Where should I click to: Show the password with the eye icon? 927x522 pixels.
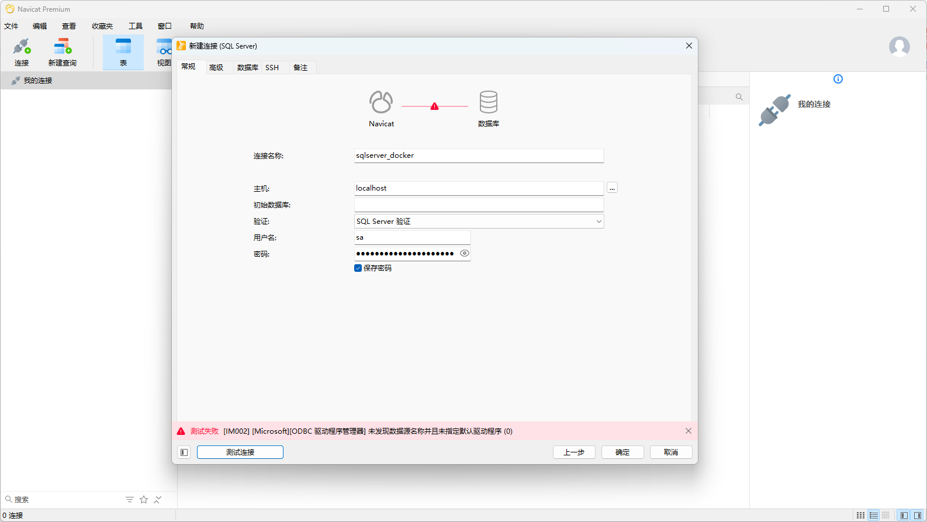click(x=465, y=253)
